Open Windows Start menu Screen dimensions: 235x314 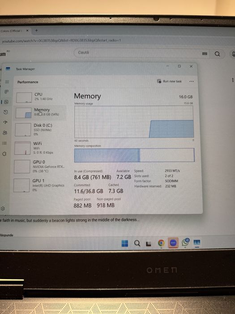click(125, 244)
